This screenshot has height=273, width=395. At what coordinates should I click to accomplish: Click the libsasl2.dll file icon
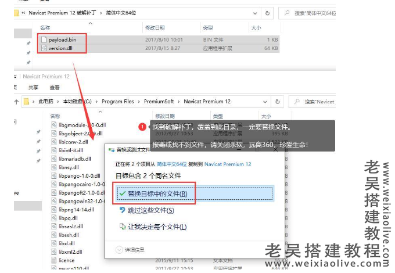[53, 227]
